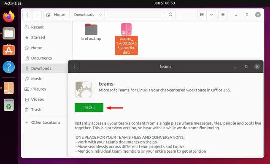
Task: Open the package installer icon in the dock
Action: click(9, 88)
